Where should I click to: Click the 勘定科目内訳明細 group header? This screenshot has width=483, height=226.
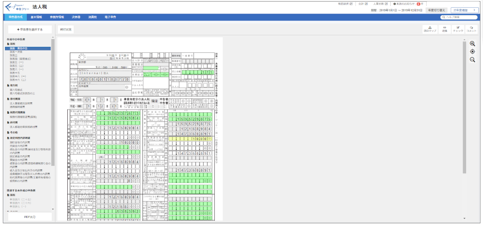point(18,138)
